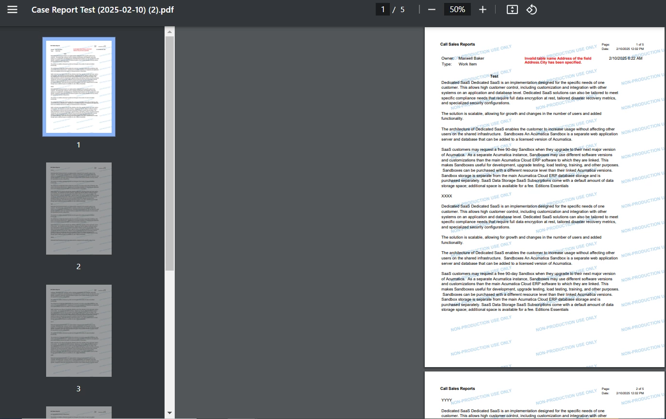Screen dimensions: 666x419
Task: Click the bold Test heading
Action: point(494,76)
